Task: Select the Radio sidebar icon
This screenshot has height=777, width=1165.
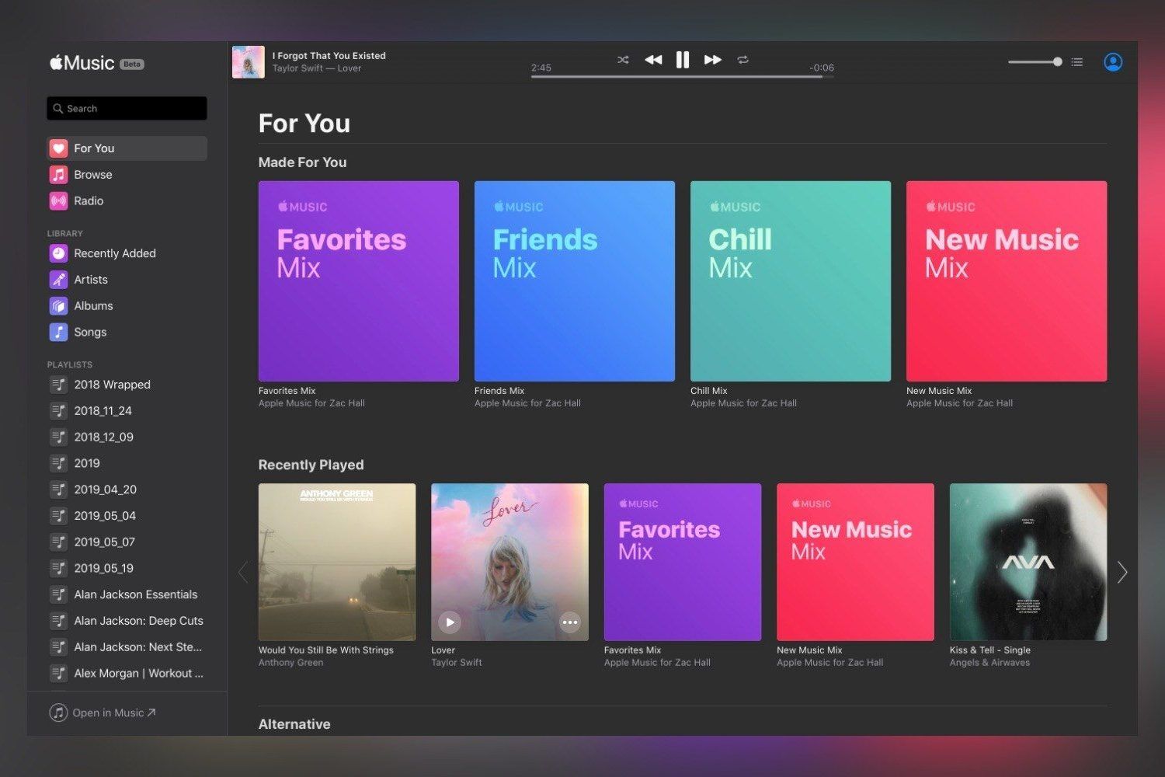Action: coord(59,200)
